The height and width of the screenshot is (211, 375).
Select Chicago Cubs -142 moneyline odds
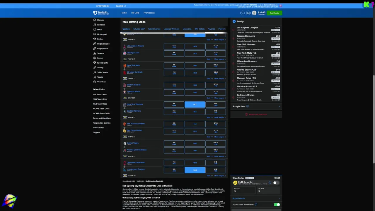coord(195,54)
